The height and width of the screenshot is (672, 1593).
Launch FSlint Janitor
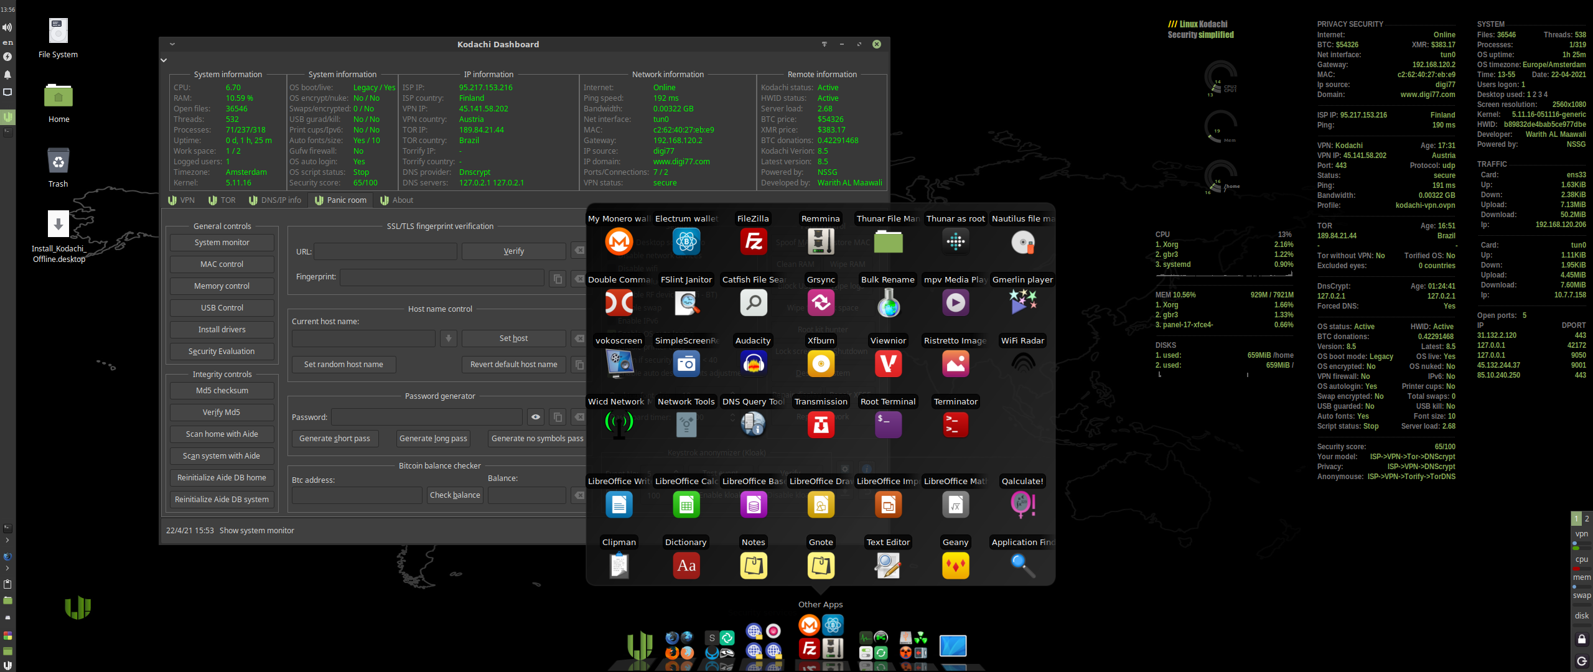click(x=686, y=302)
